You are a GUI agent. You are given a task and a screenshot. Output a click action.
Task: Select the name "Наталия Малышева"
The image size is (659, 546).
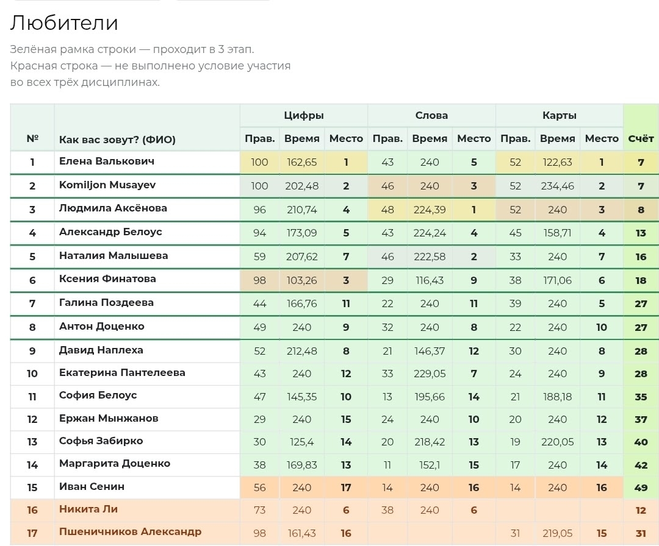tap(113, 255)
